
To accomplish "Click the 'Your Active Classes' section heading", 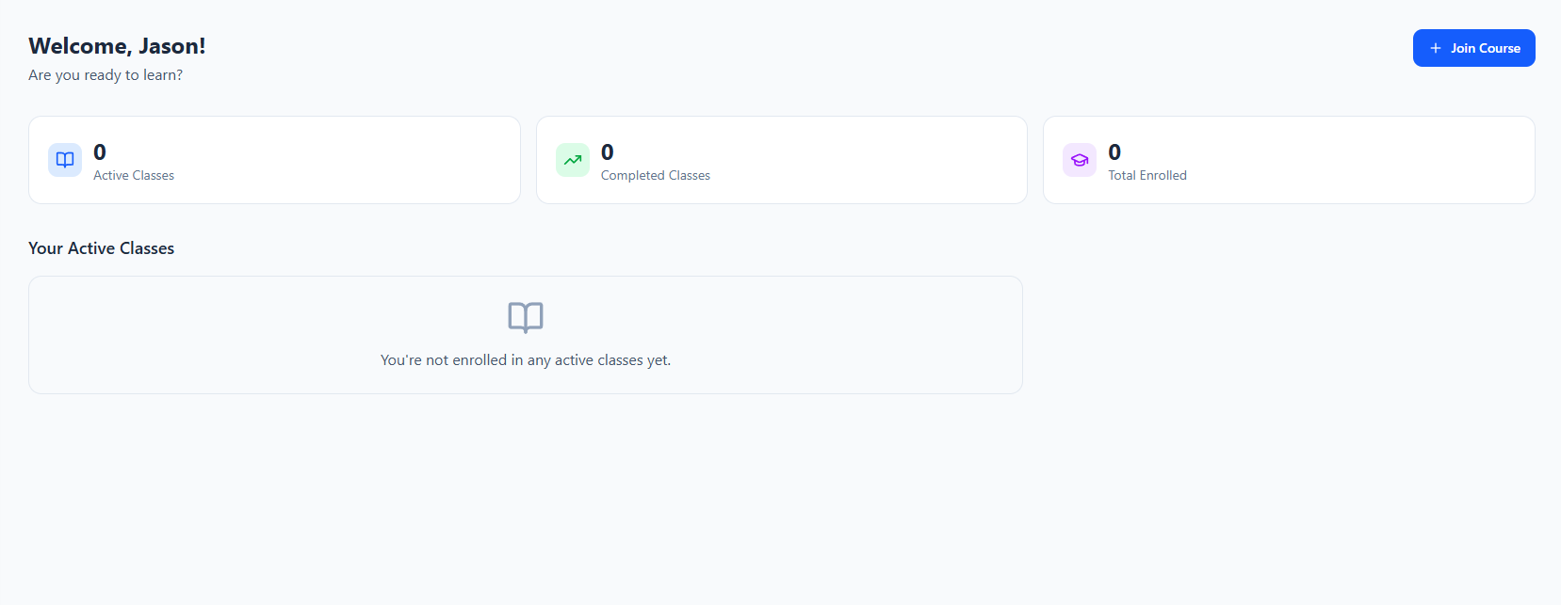I will [102, 248].
